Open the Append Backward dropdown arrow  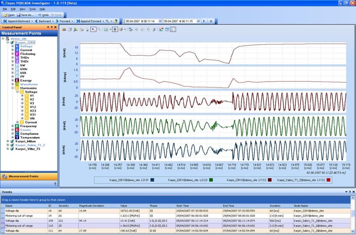point(32,21)
